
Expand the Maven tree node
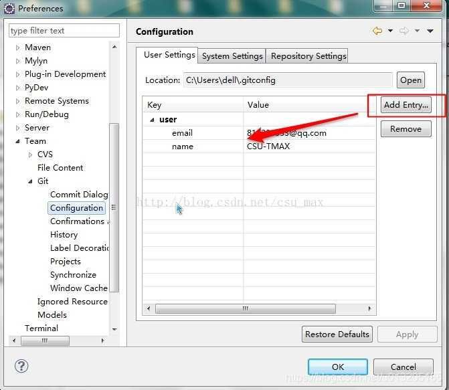18,47
